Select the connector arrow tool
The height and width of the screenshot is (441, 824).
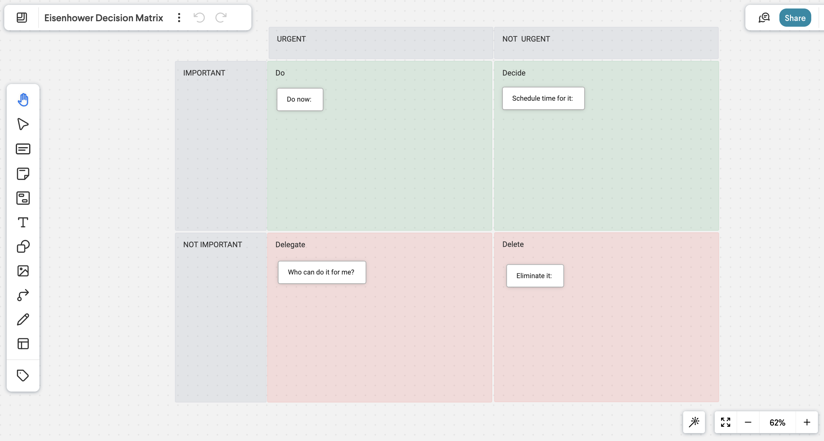point(23,295)
